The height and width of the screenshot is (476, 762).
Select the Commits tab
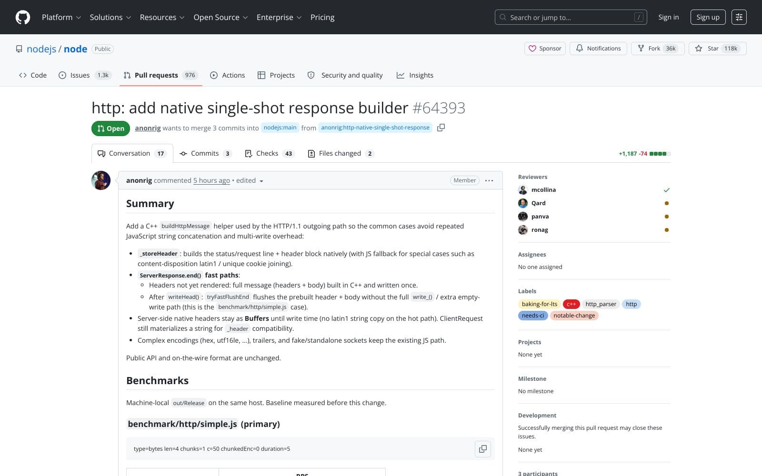tap(205, 153)
